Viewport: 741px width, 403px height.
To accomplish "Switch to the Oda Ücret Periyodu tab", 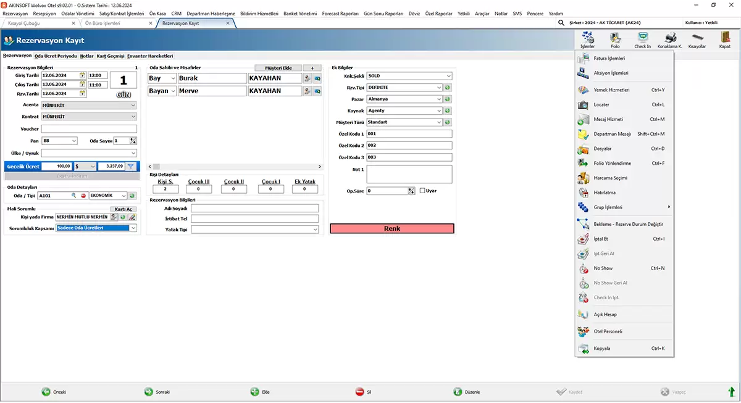I will (56, 56).
